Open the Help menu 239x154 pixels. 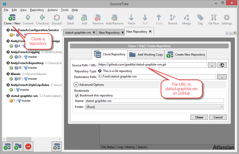click(75, 10)
